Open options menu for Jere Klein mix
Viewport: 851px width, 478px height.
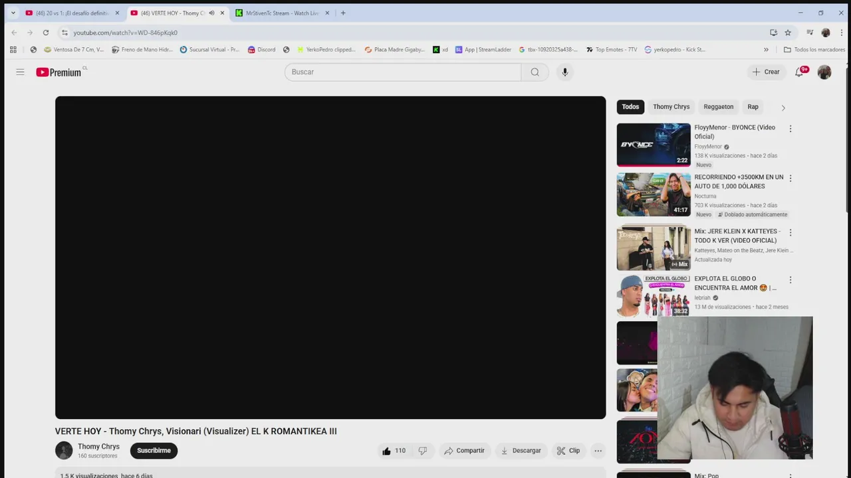click(790, 233)
